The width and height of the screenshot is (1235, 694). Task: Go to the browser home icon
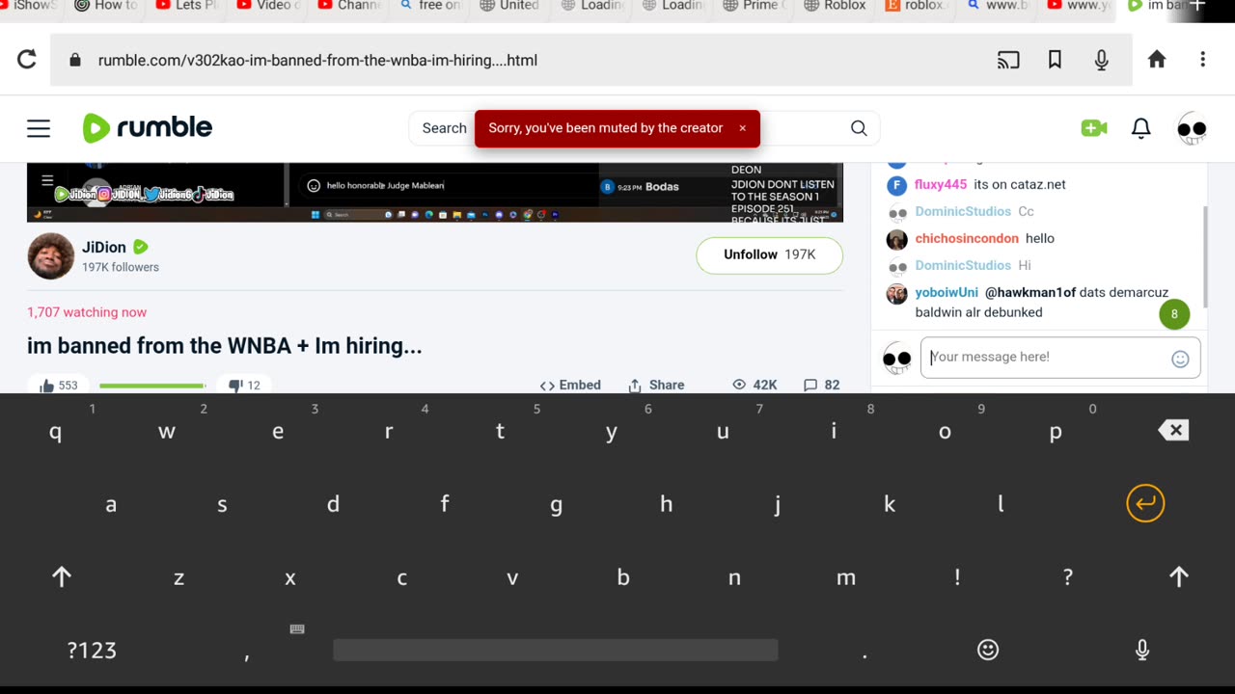[x=1157, y=60]
